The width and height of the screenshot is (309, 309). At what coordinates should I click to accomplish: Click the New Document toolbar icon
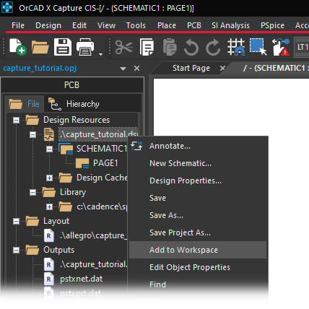(18, 47)
